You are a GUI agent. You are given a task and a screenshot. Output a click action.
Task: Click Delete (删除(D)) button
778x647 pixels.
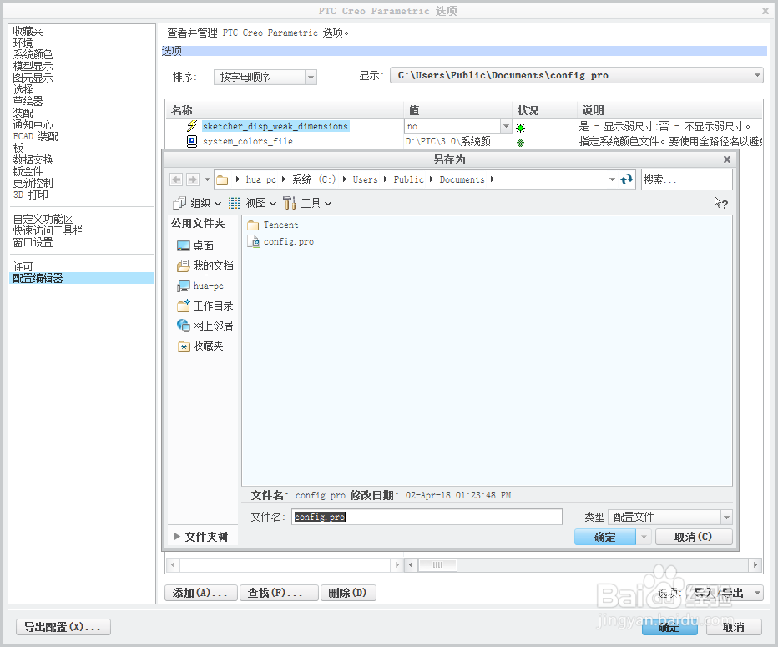click(x=348, y=593)
